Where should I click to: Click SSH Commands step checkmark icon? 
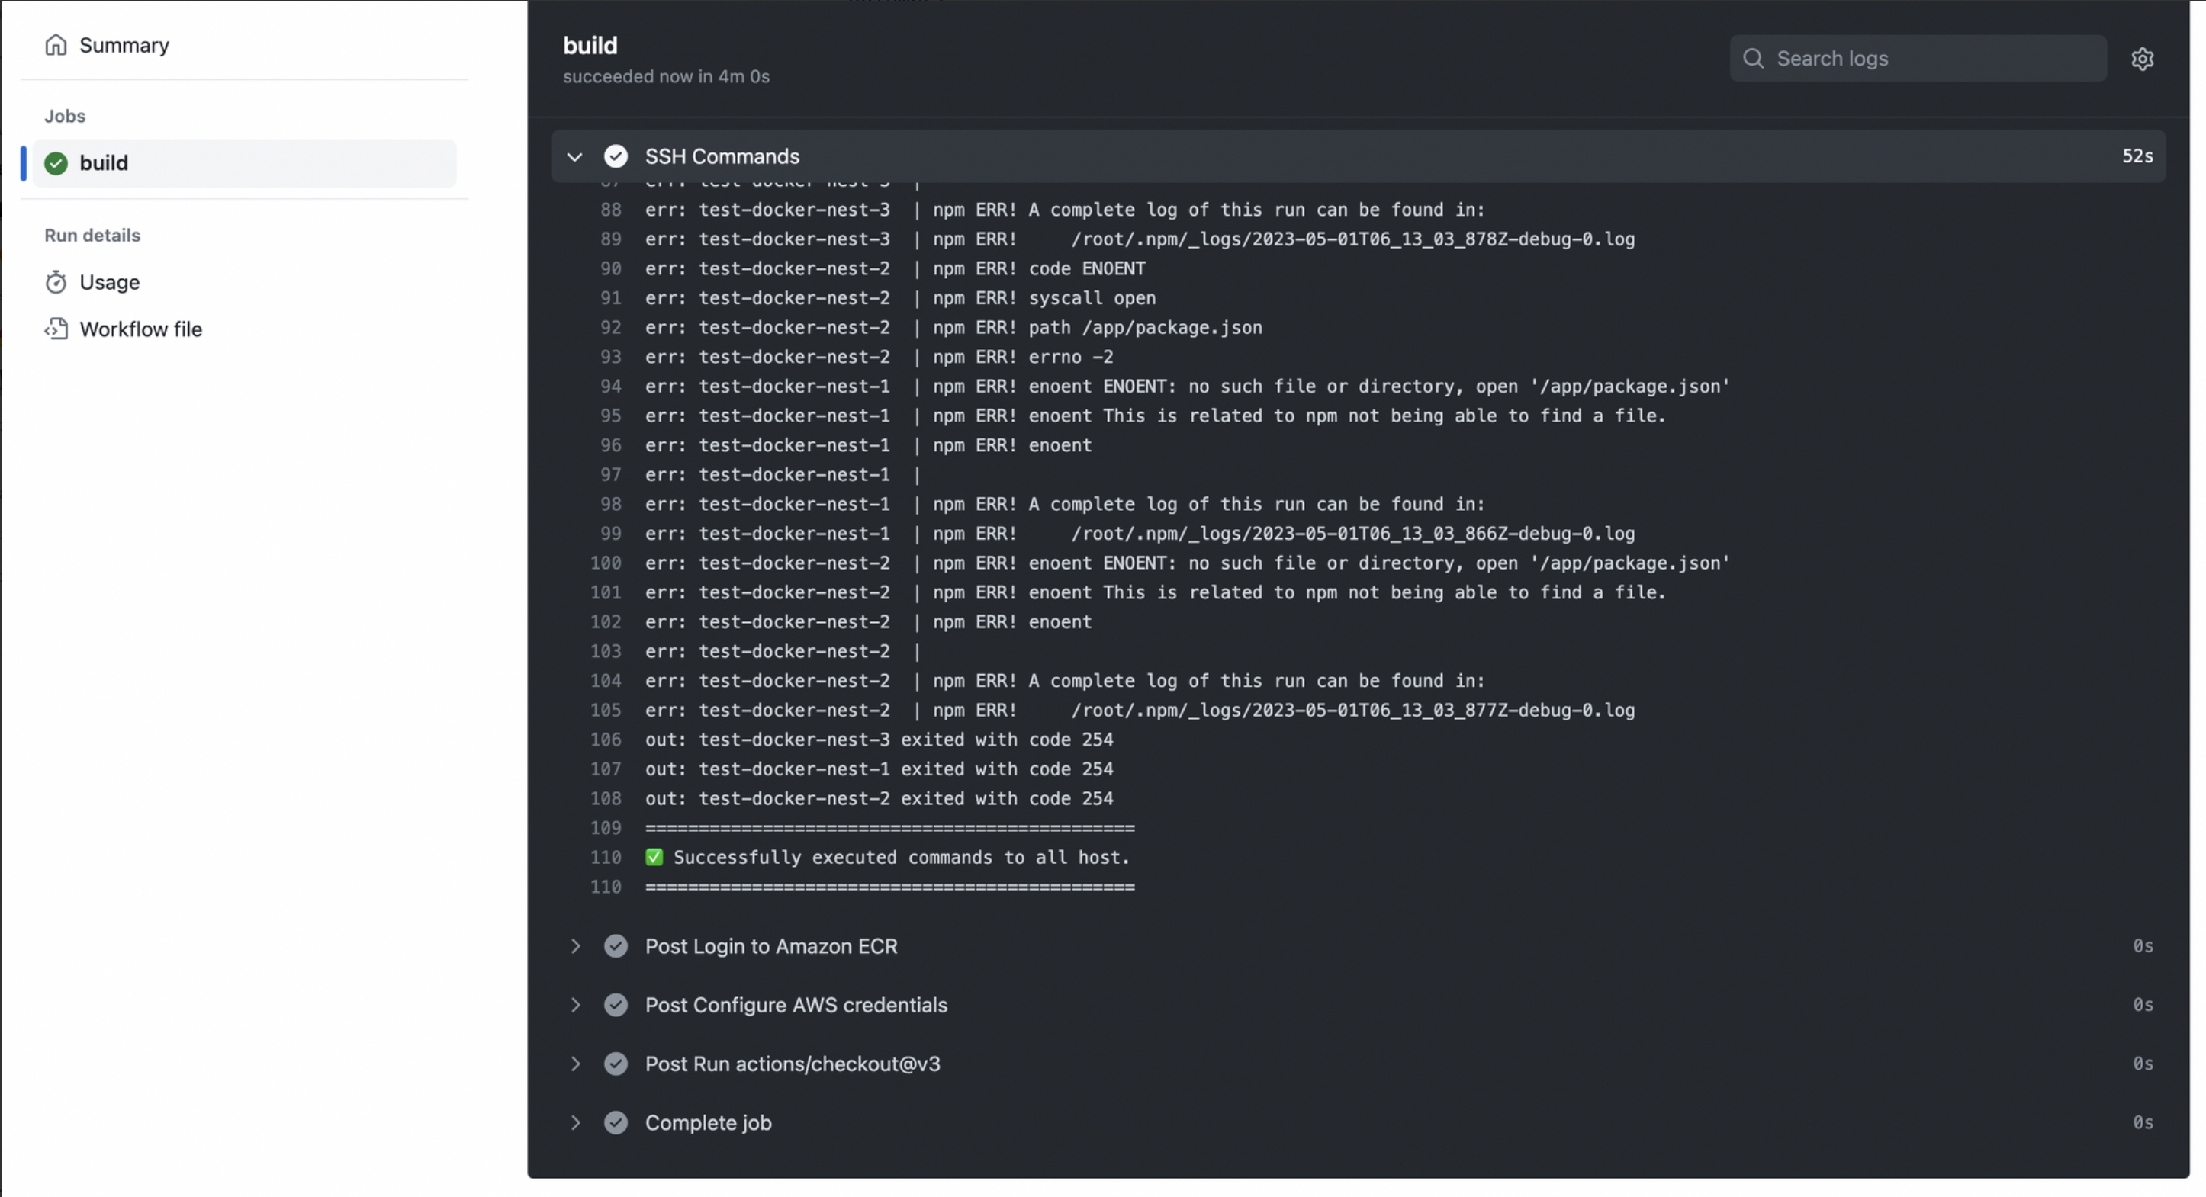coord(616,156)
